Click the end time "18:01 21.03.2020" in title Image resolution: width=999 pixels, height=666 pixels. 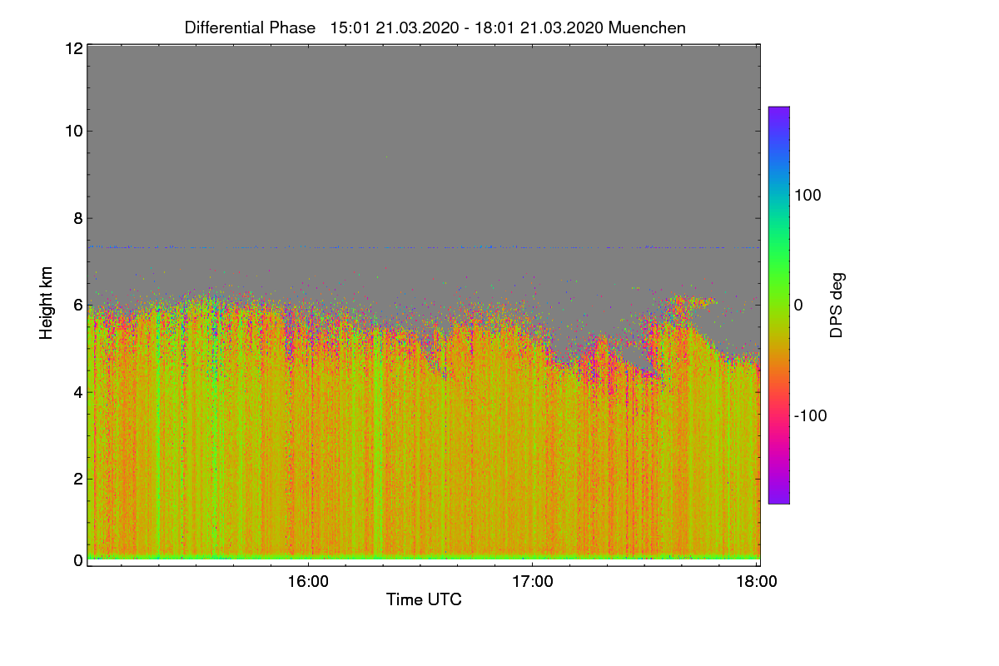[x=540, y=27]
